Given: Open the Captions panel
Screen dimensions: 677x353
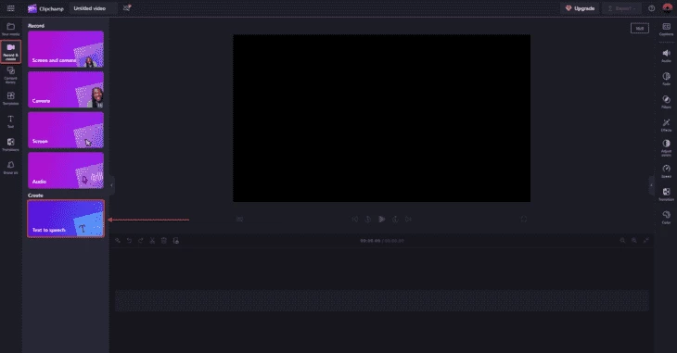Looking at the screenshot, I should pos(666,30).
